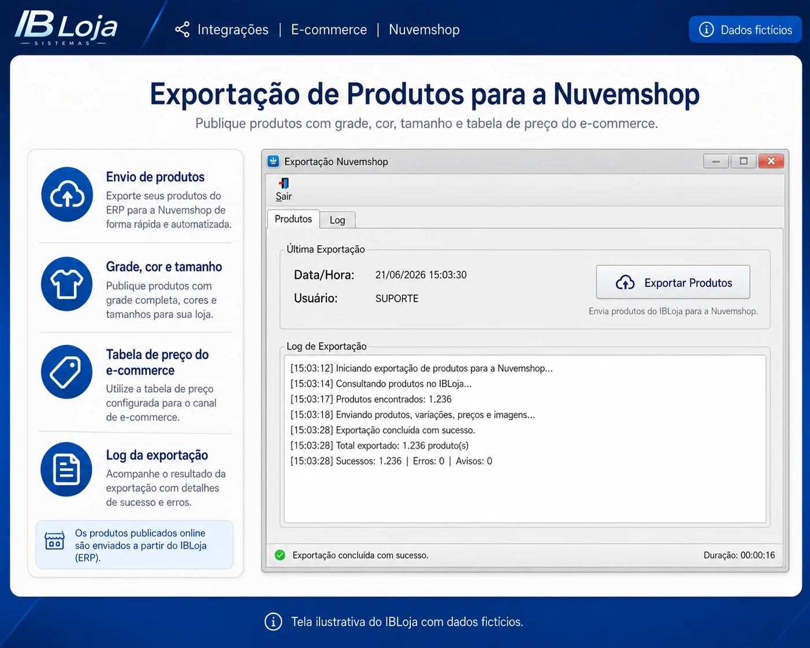The width and height of the screenshot is (810, 648).
Task: Click the Exportação de Produtos para a Nuvemshop title
Action: [x=425, y=94]
